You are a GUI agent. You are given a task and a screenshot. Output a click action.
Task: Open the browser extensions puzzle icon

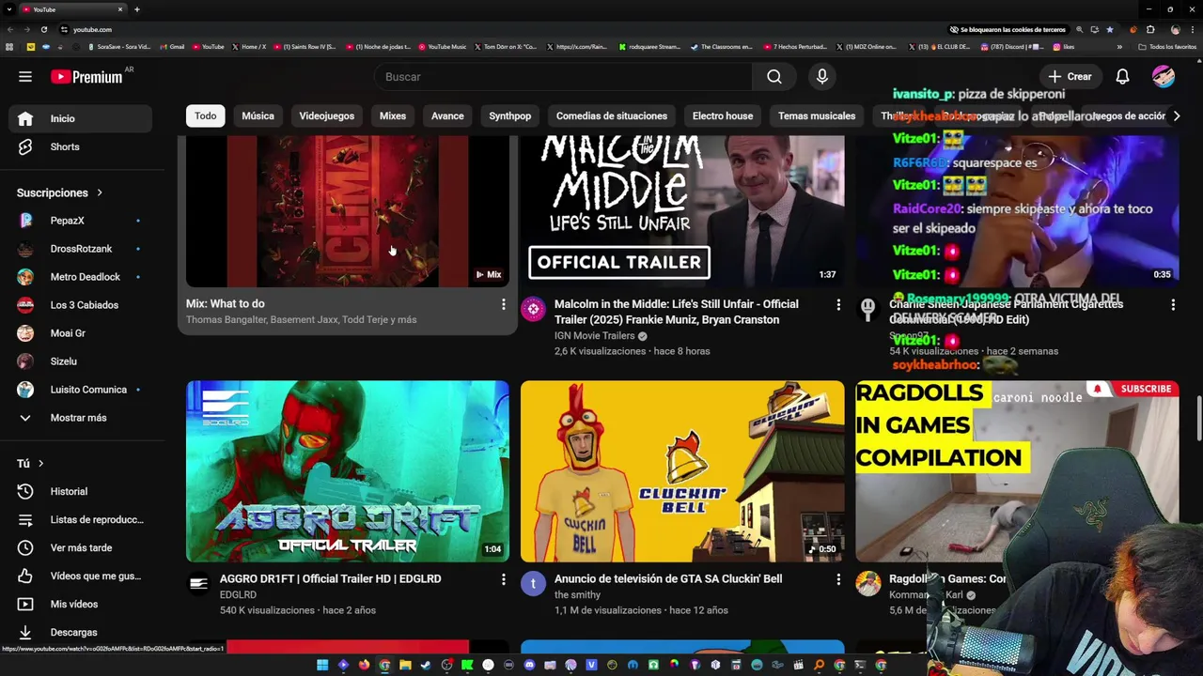(x=1150, y=29)
